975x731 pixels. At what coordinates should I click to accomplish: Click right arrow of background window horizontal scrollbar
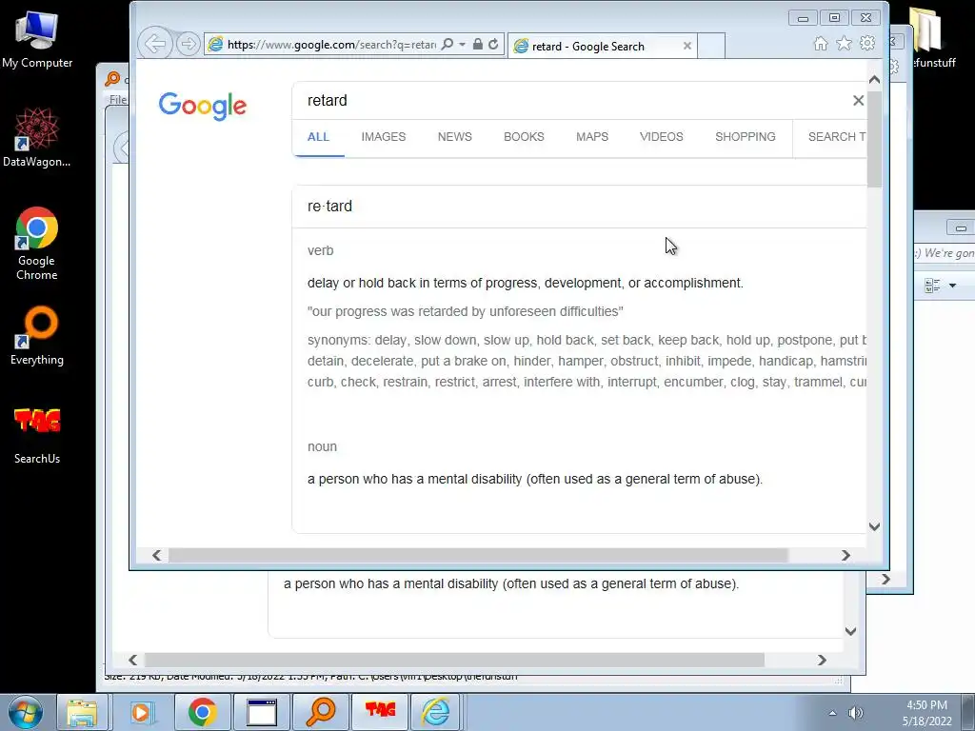(822, 661)
